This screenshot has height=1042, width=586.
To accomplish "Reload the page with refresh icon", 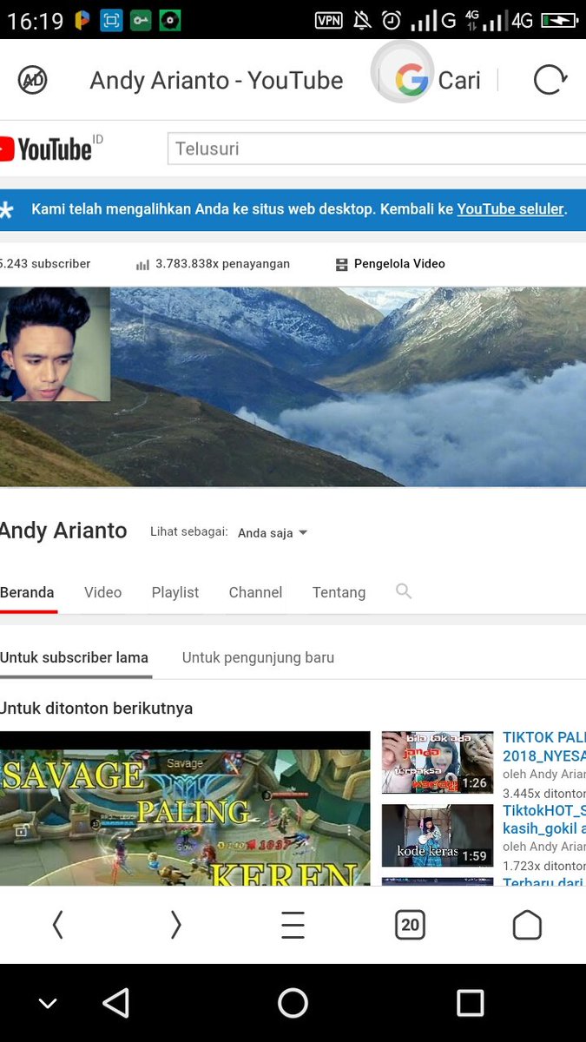I will (x=550, y=81).
